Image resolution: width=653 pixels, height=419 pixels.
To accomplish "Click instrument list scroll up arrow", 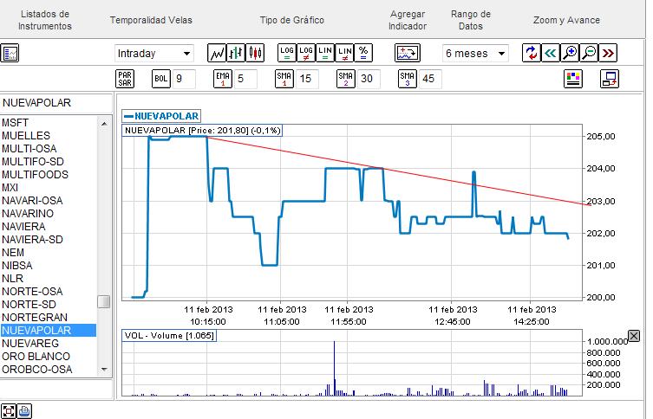I will coord(104,124).
